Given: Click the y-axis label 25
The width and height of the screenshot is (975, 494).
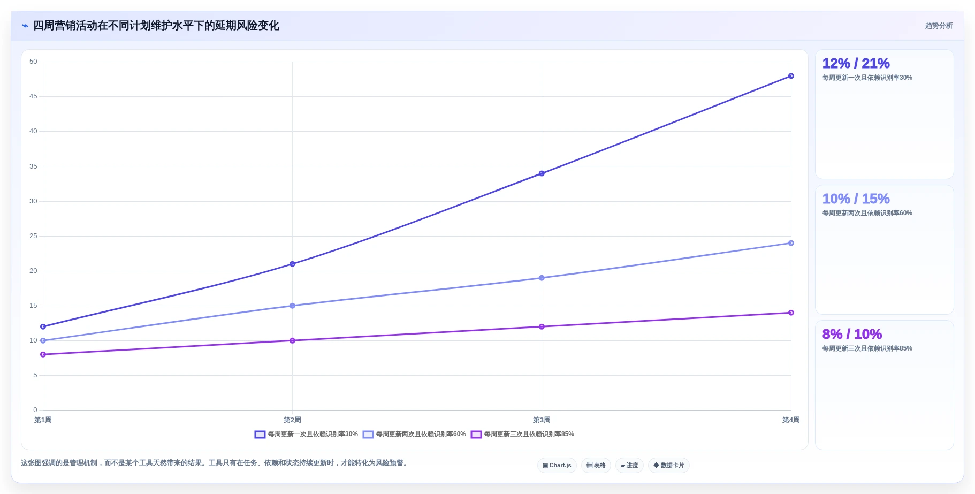Looking at the screenshot, I should click(x=33, y=236).
